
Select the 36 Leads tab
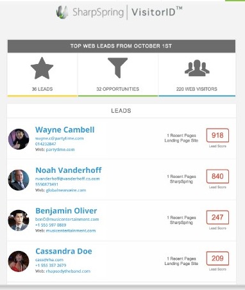(x=42, y=74)
